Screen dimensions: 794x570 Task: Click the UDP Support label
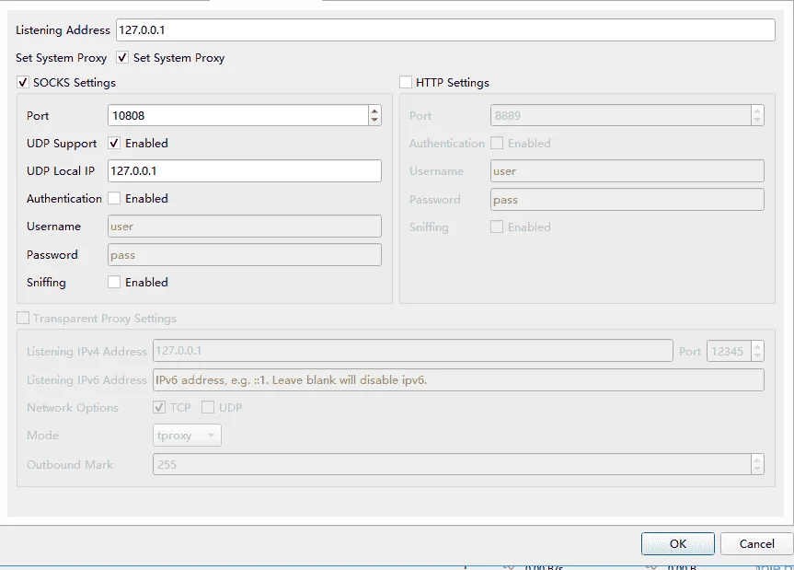62,144
